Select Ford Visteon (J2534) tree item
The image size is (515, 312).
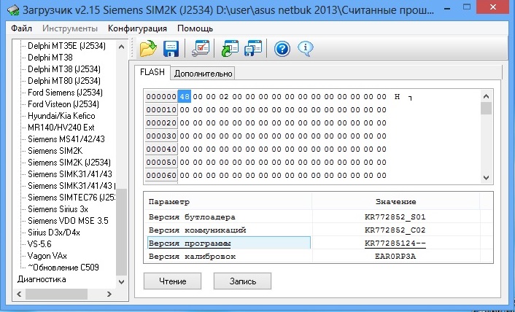tap(63, 104)
